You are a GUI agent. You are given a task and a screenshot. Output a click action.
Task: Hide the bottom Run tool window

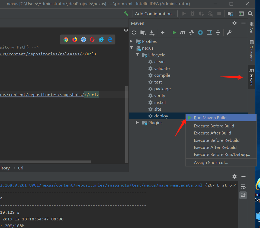point(243,176)
